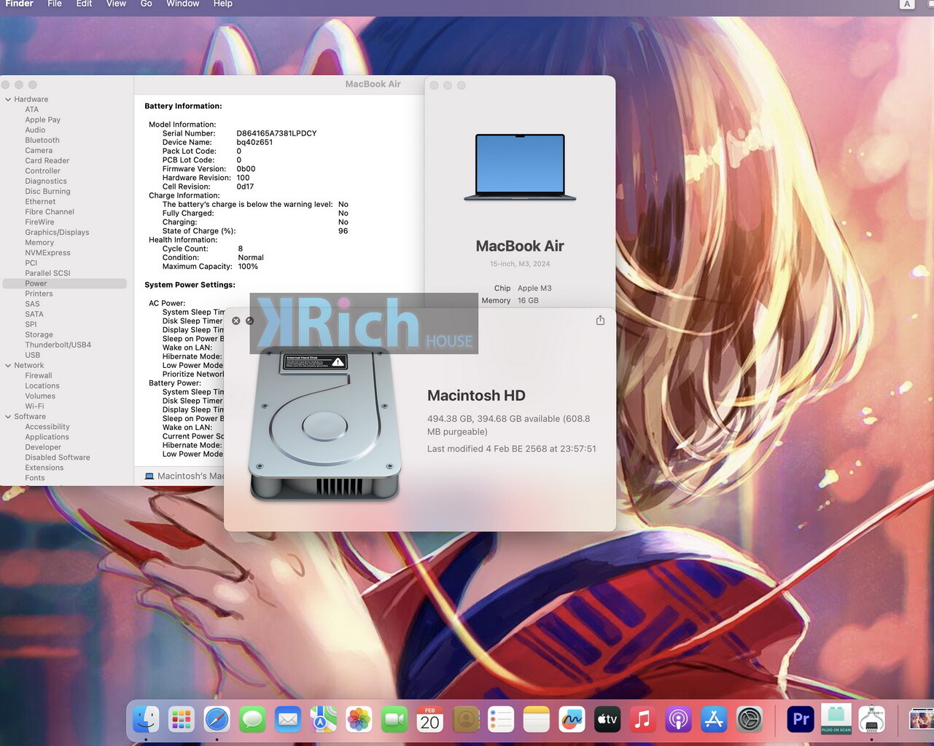Viewport: 934px width, 746px height.
Task: Open App Store in the Dock
Action: coord(714,720)
